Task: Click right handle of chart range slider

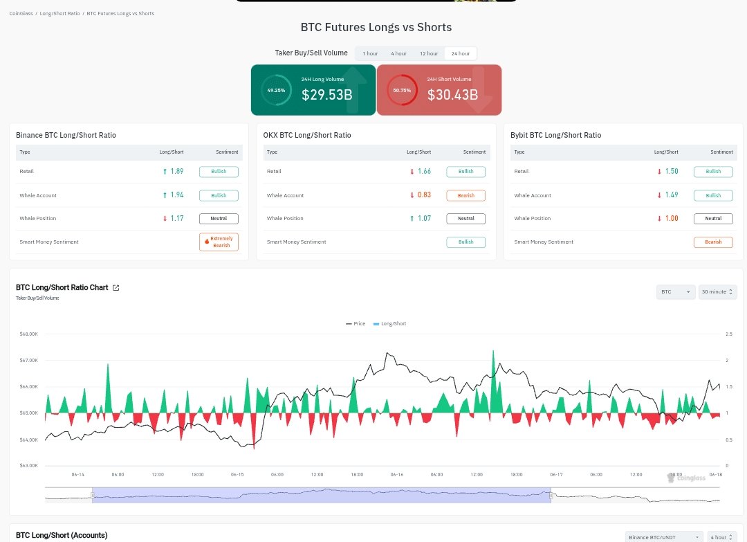Action: point(551,496)
